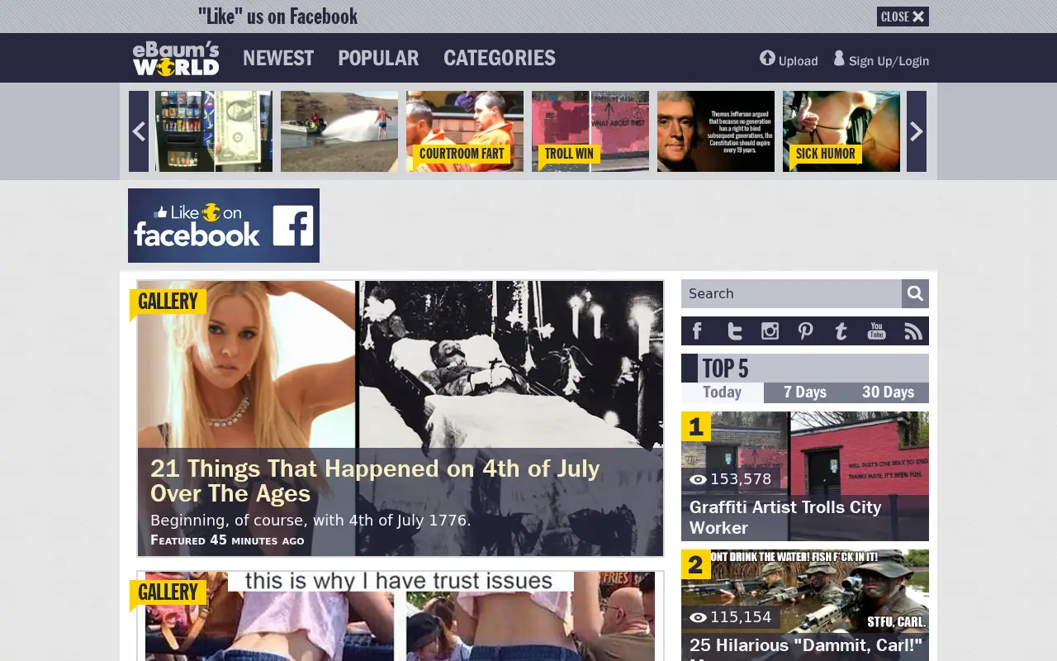Click the 115,154 view count
The image size is (1057, 661).
[731, 617]
